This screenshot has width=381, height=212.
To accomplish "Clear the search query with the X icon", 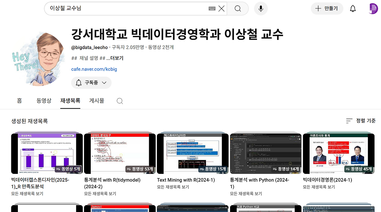I will tap(221, 9).
